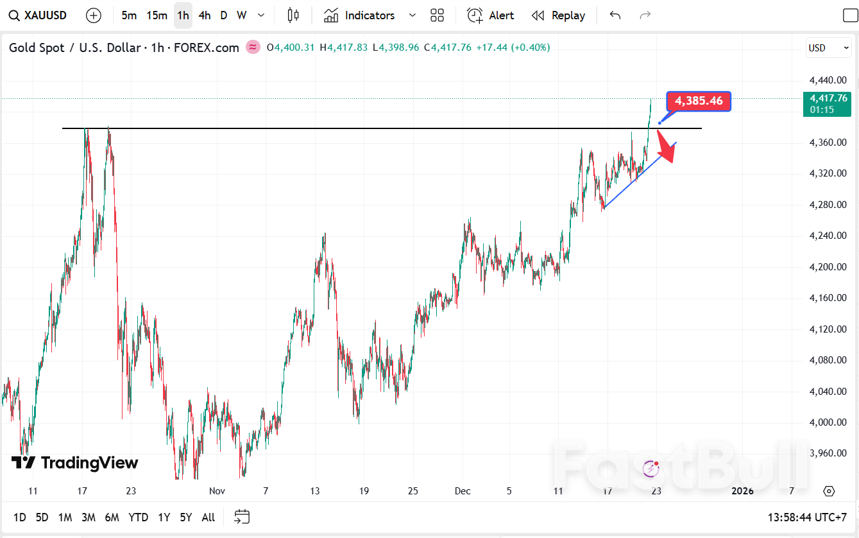The image size is (859, 538).
Task: Open the USD currency dropdown
Action: [828, 48]
